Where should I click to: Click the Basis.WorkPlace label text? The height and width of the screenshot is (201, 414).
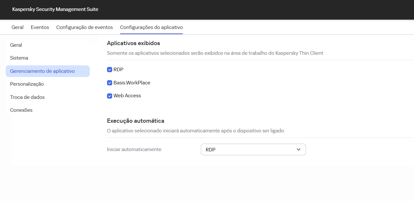click(132, 83)
